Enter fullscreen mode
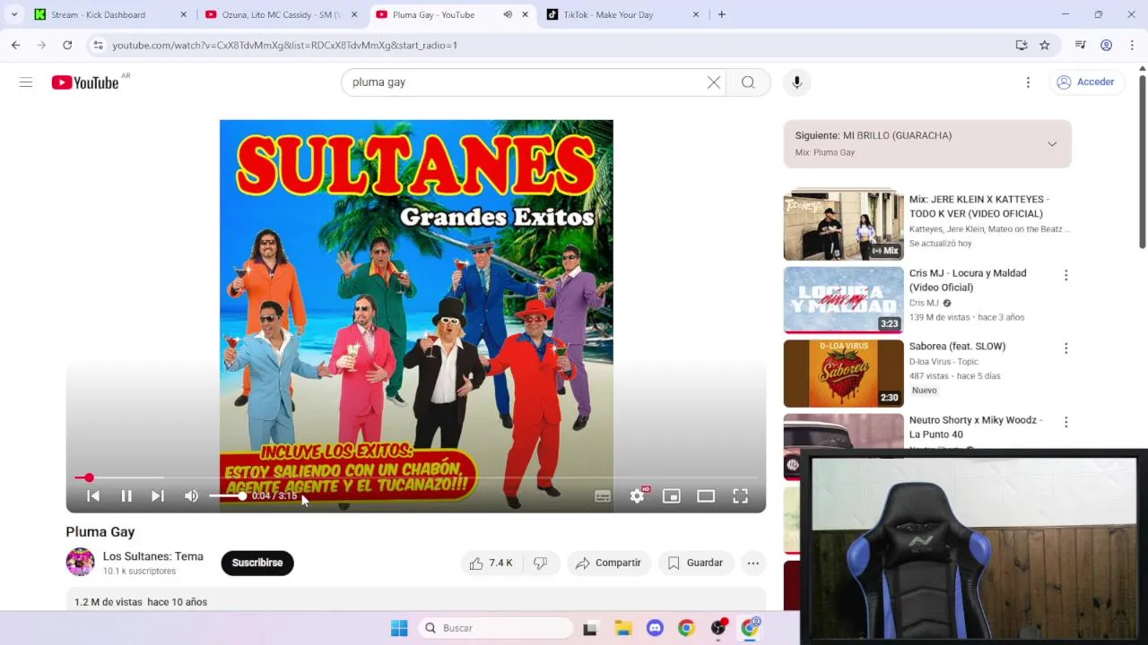The height and width of the screenshot is (645, 1148). [740, 495]
